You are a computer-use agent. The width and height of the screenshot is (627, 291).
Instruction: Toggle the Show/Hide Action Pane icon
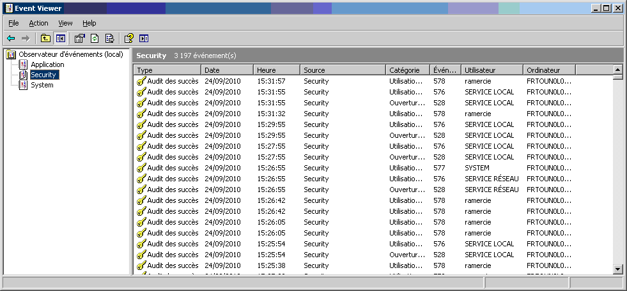pos(144,38)
